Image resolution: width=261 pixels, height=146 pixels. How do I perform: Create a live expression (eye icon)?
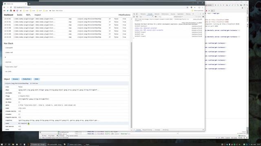[x=156, y=17]
